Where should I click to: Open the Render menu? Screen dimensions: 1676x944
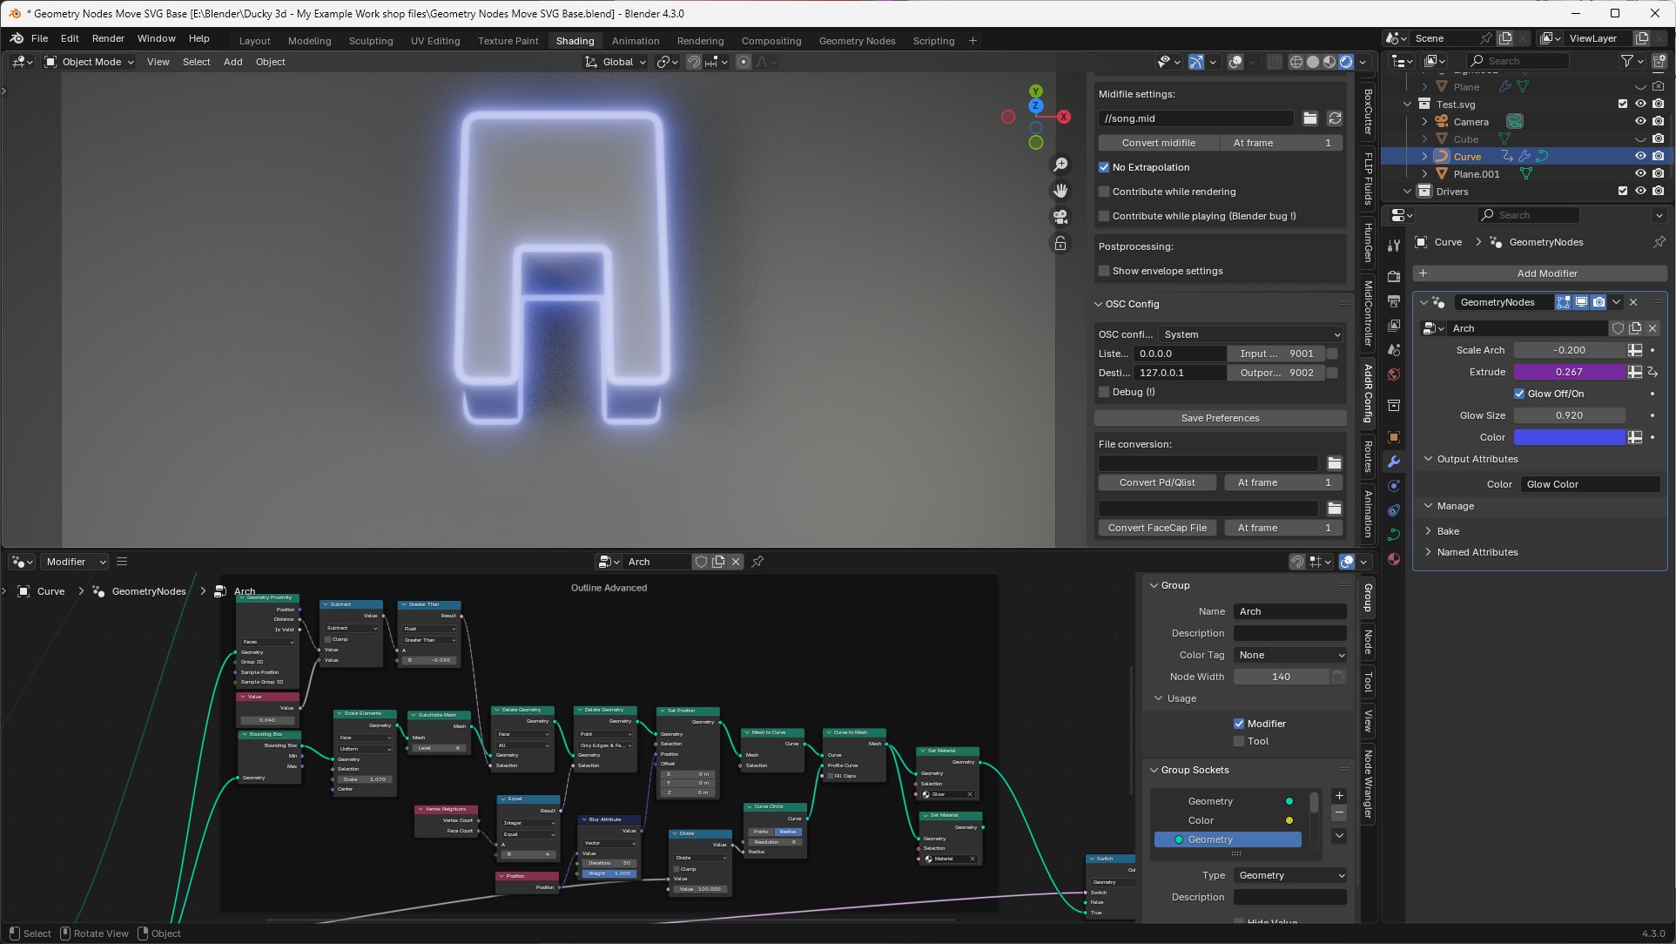[x=108, y=38]
